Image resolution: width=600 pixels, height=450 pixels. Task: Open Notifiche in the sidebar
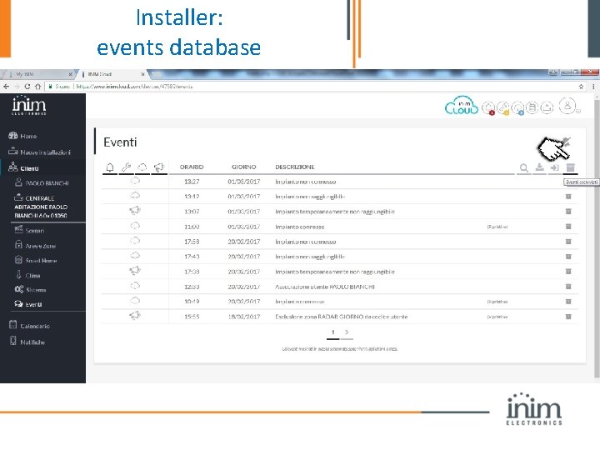[x=27, y=342]
